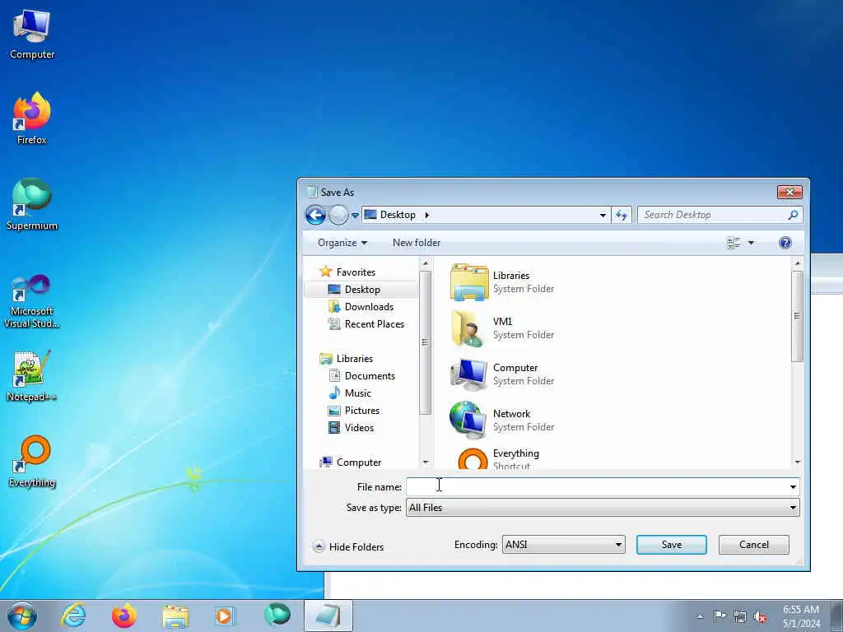
Task: Close the Save As dialog
Action: pos(789,192)
